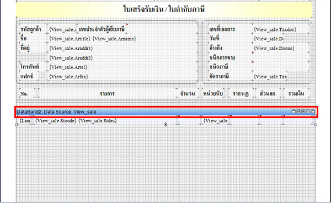Select the No. column header label

(x=24, y=94)
